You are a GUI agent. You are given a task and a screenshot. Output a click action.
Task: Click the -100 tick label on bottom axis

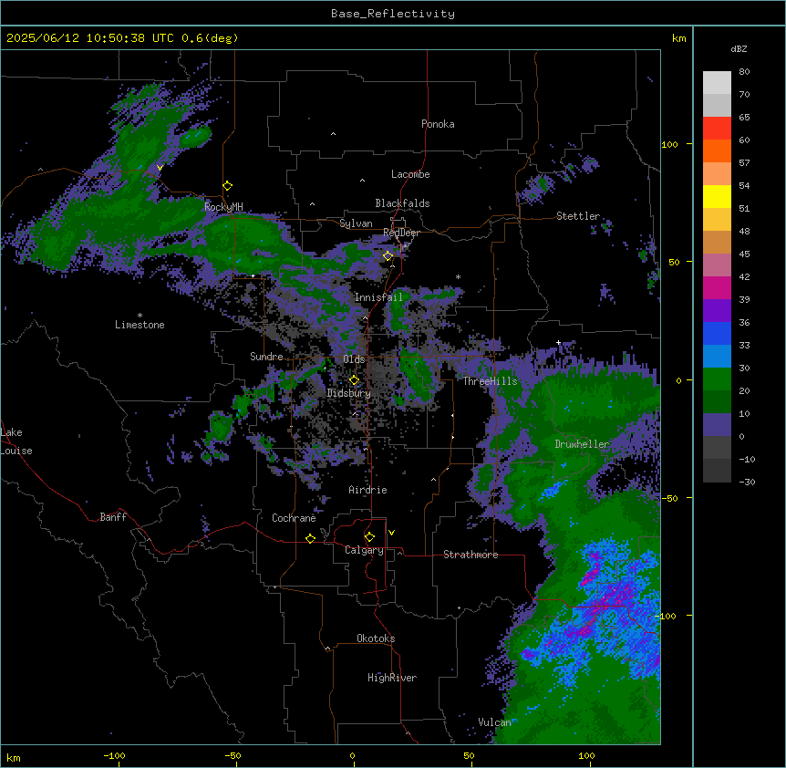click(114, 756)
